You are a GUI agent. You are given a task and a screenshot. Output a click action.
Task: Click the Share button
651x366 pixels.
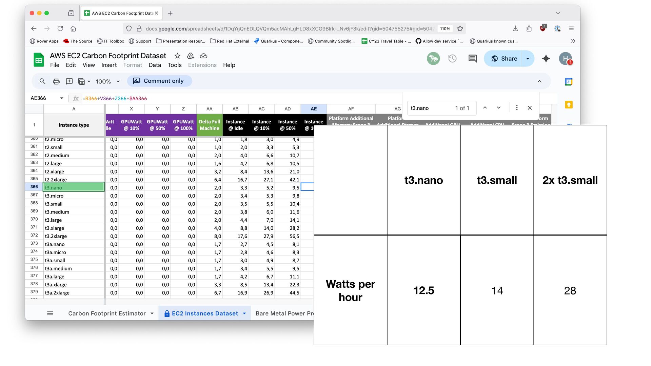point(504,59)
